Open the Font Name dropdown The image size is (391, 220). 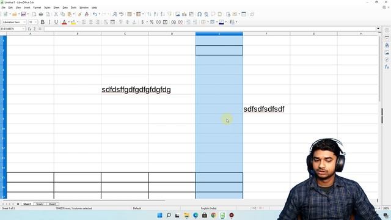coord(24,22)
